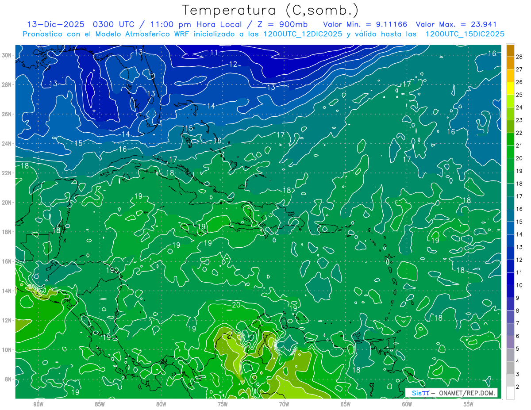Click the light gray swatch beside 3

510,380
